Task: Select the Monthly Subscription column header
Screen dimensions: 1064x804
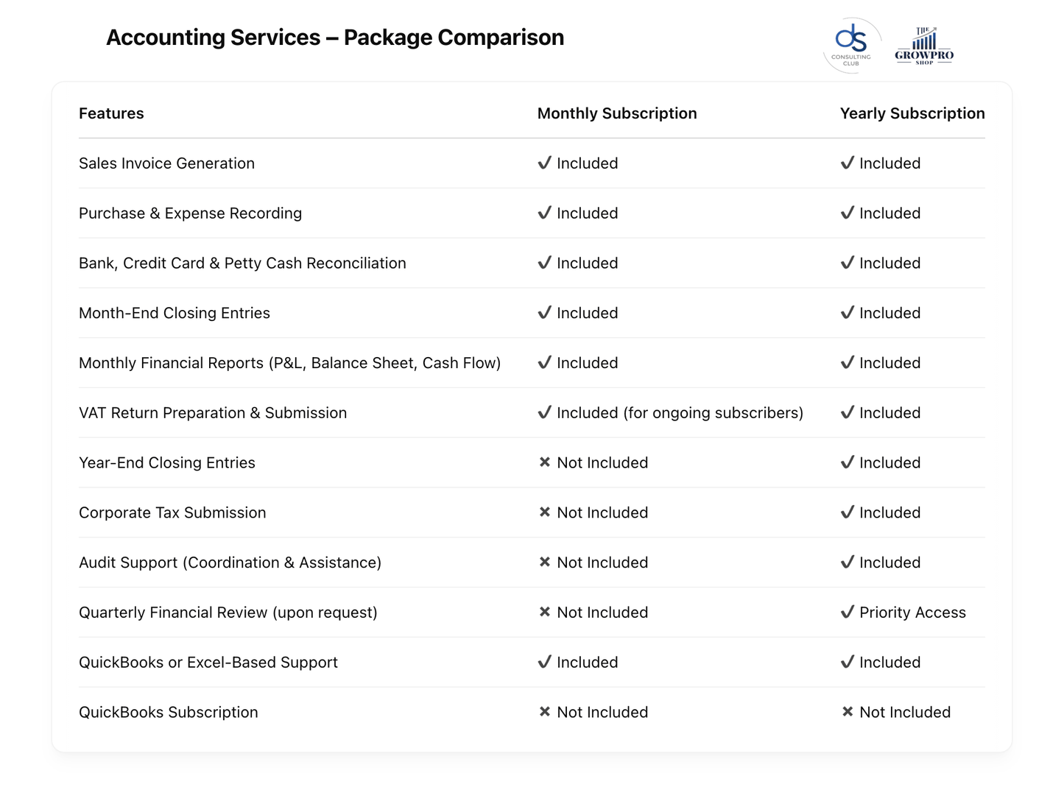Action: click(617, 113)
